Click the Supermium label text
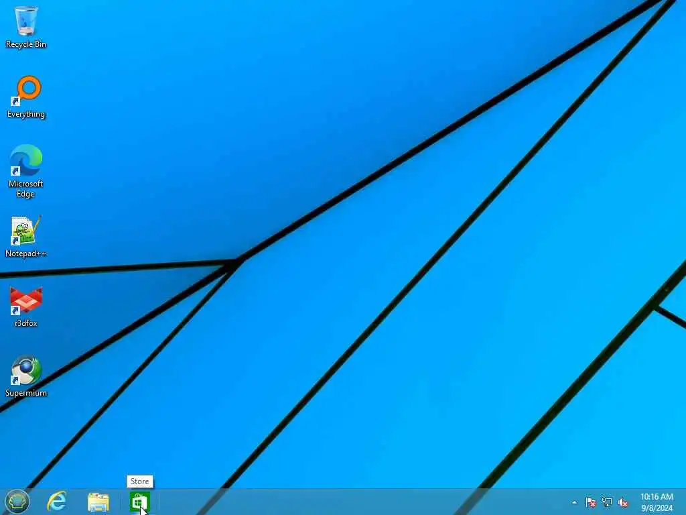The width and height of the screenshot is (686, 515). point(26,393)
